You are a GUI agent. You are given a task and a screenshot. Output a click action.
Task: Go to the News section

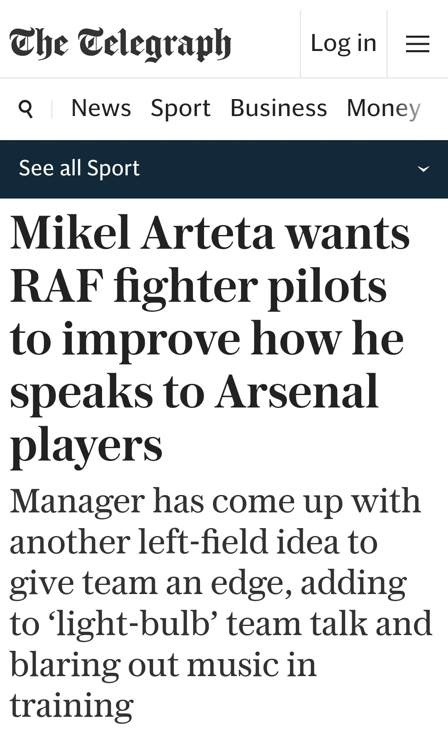point(101,108)
